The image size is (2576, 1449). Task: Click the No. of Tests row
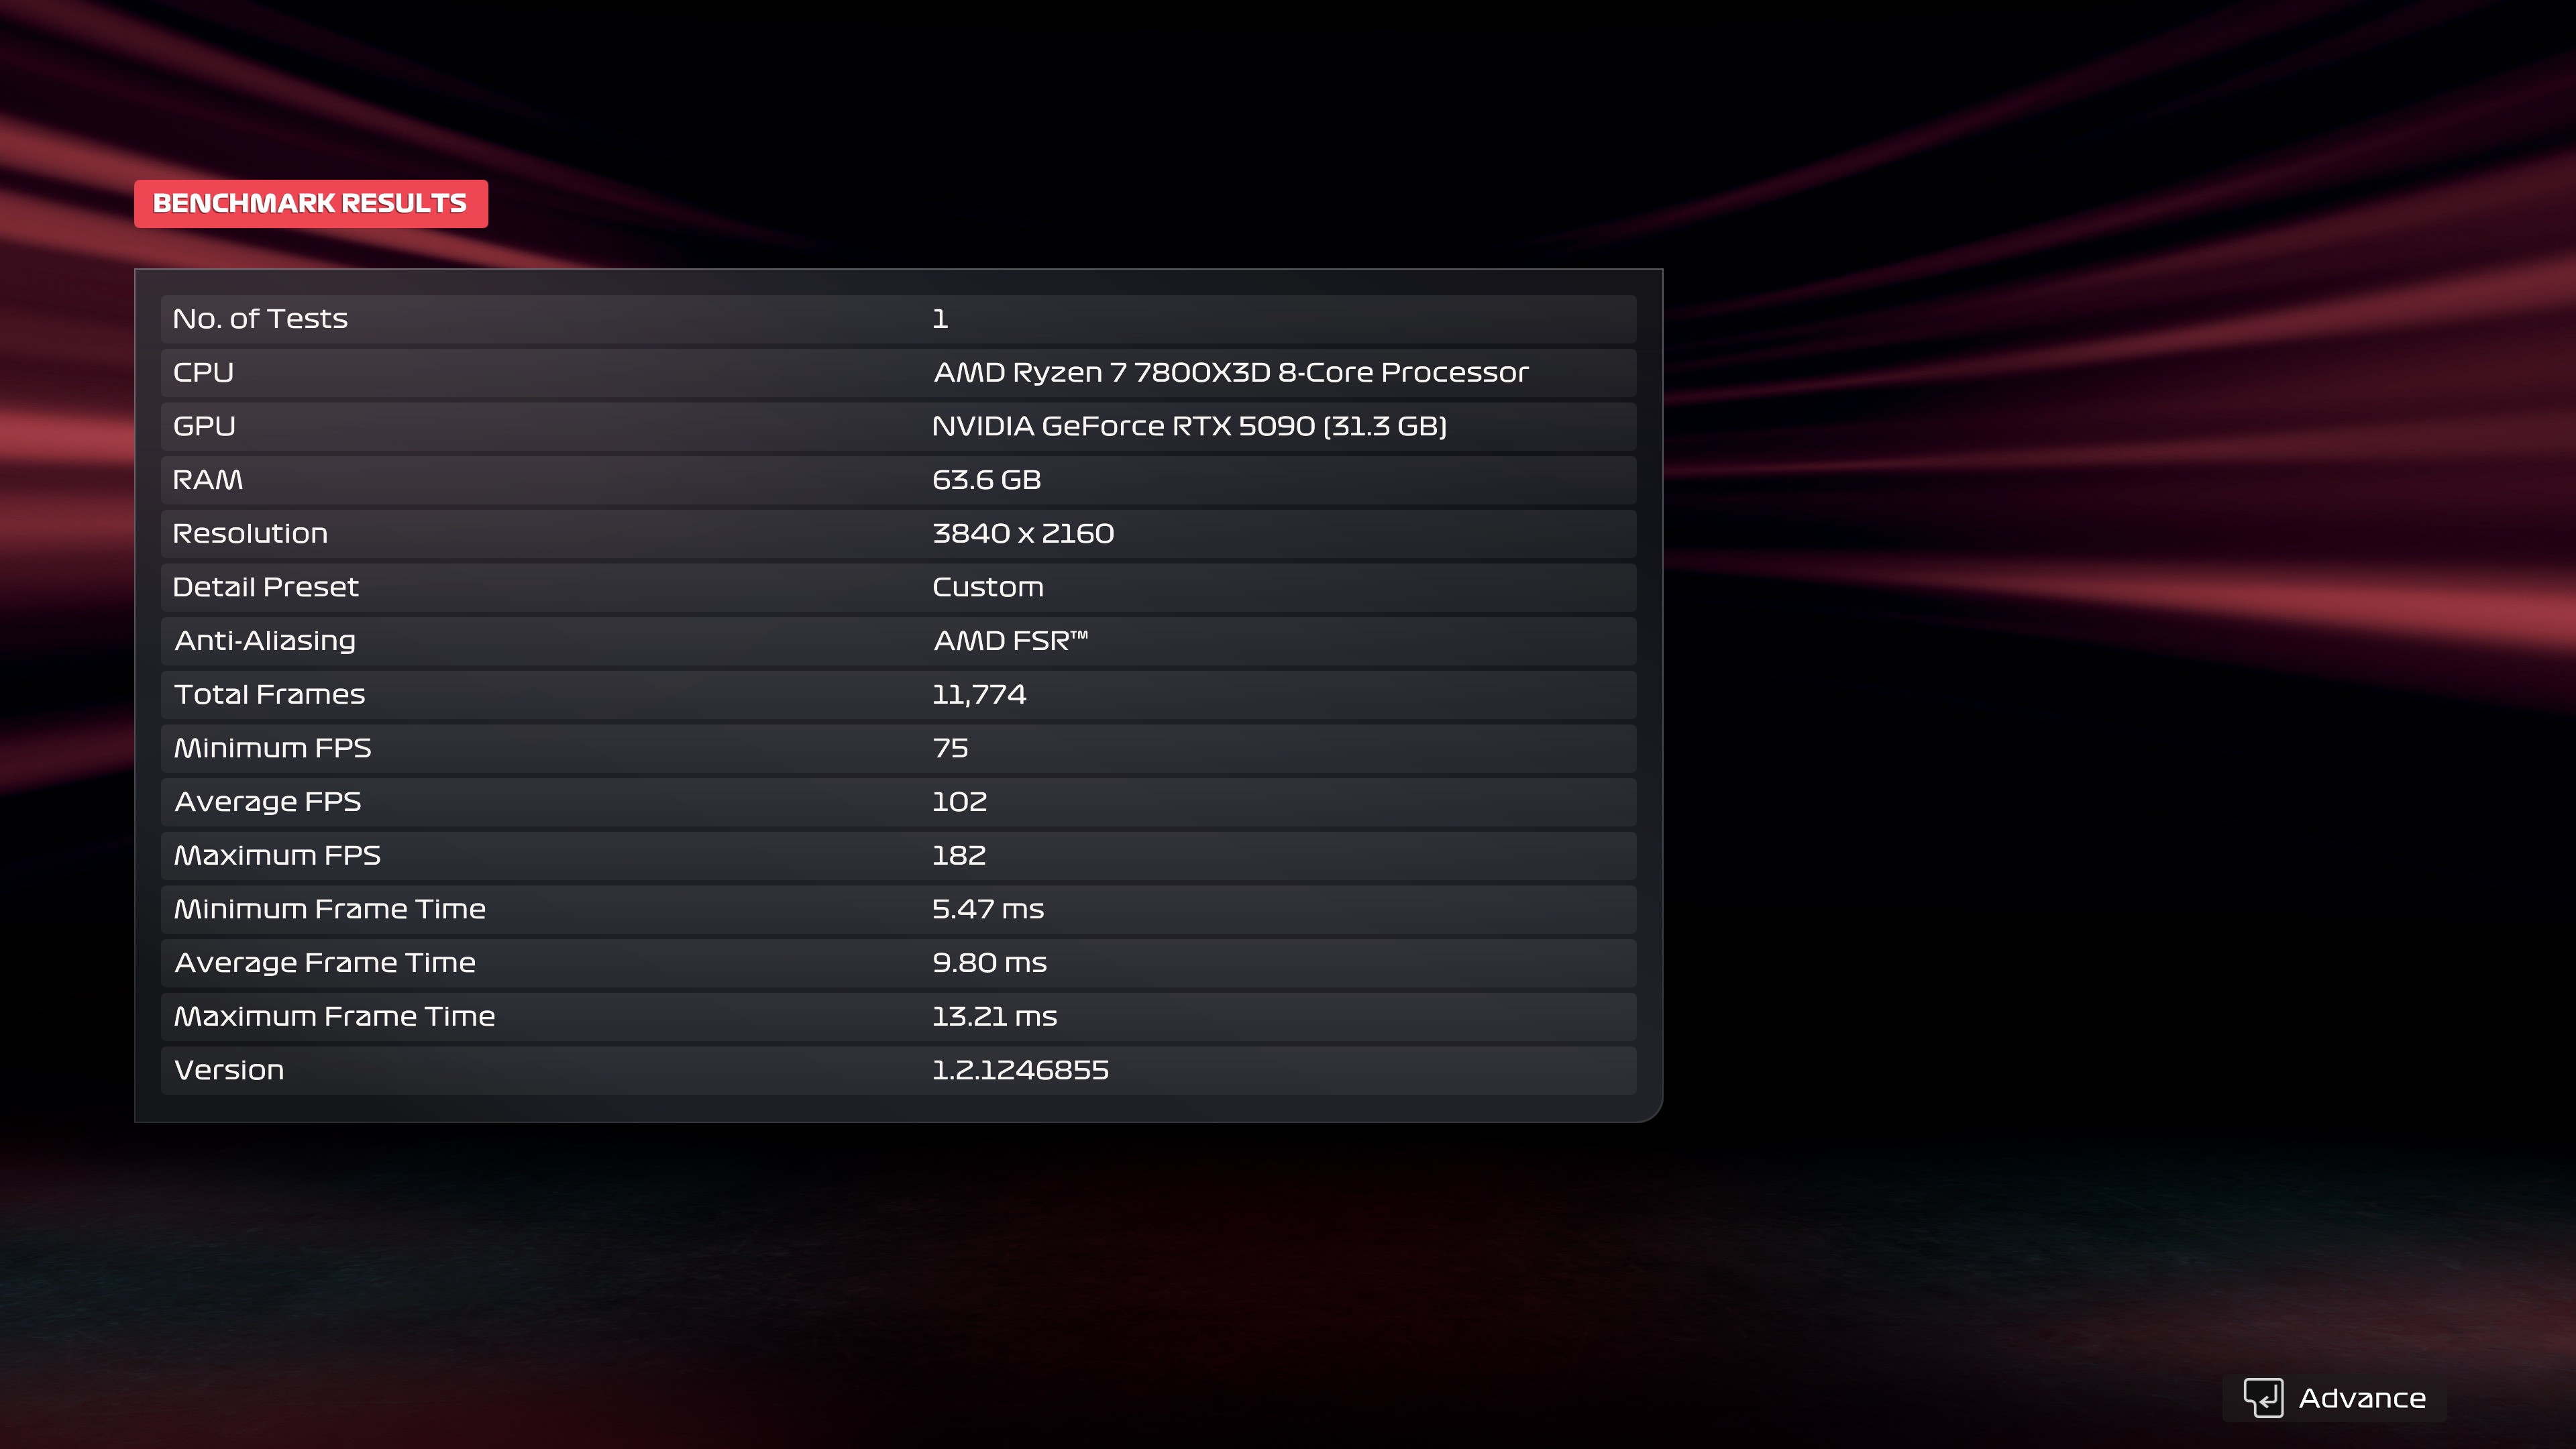[x=897, y=319]
